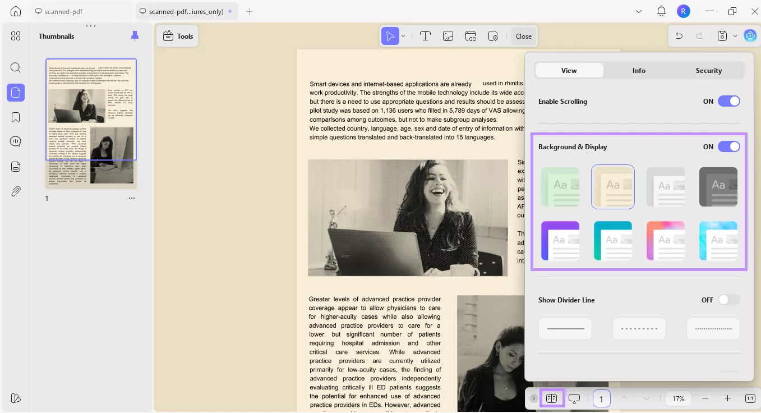This screenshot has height=413, width=761.
Task: Select the Text tool in the toolbar
Action: [x=425, y=36]
